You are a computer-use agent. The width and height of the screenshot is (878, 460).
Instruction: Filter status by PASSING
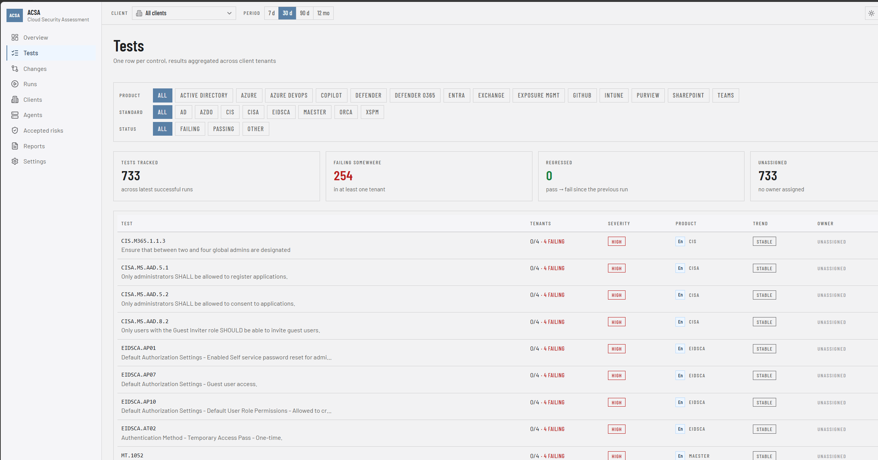pos(224,129)
